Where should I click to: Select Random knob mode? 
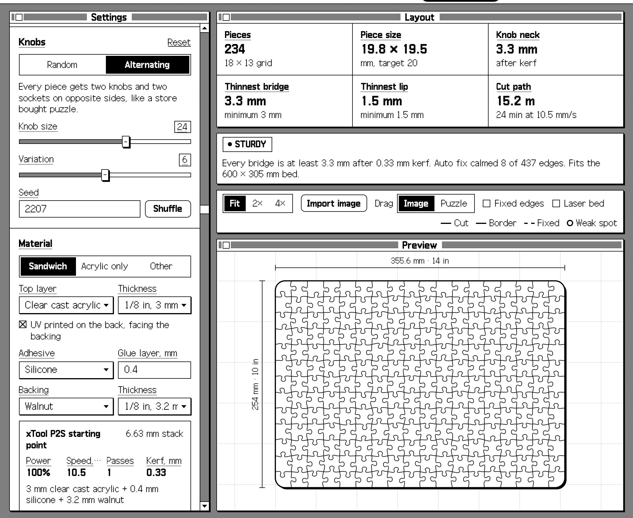pos(62,65)
